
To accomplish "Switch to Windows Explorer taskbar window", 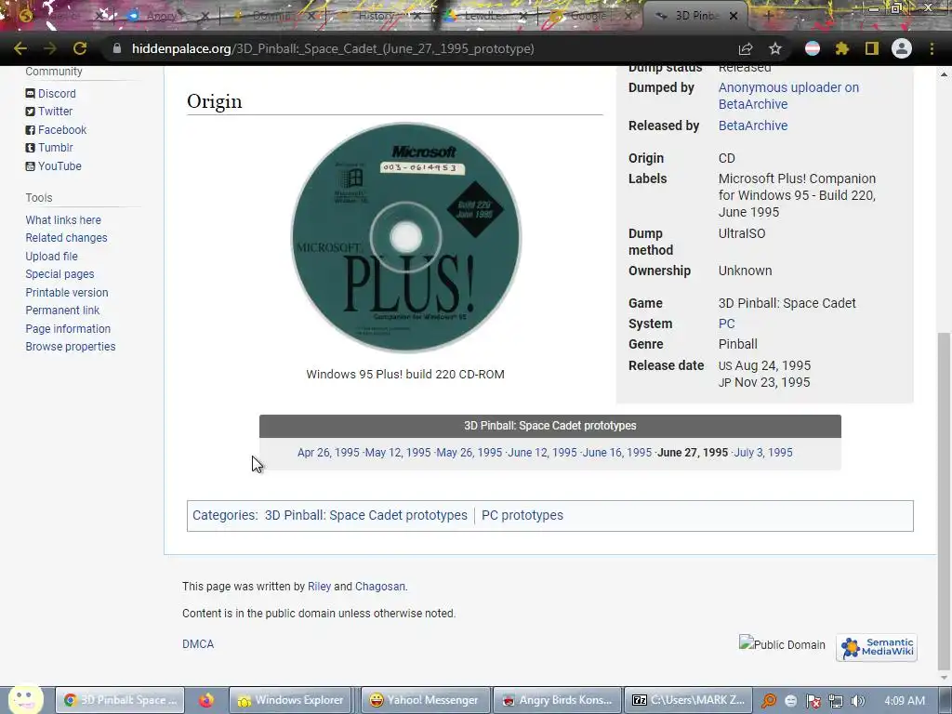I will click(291, 700).
